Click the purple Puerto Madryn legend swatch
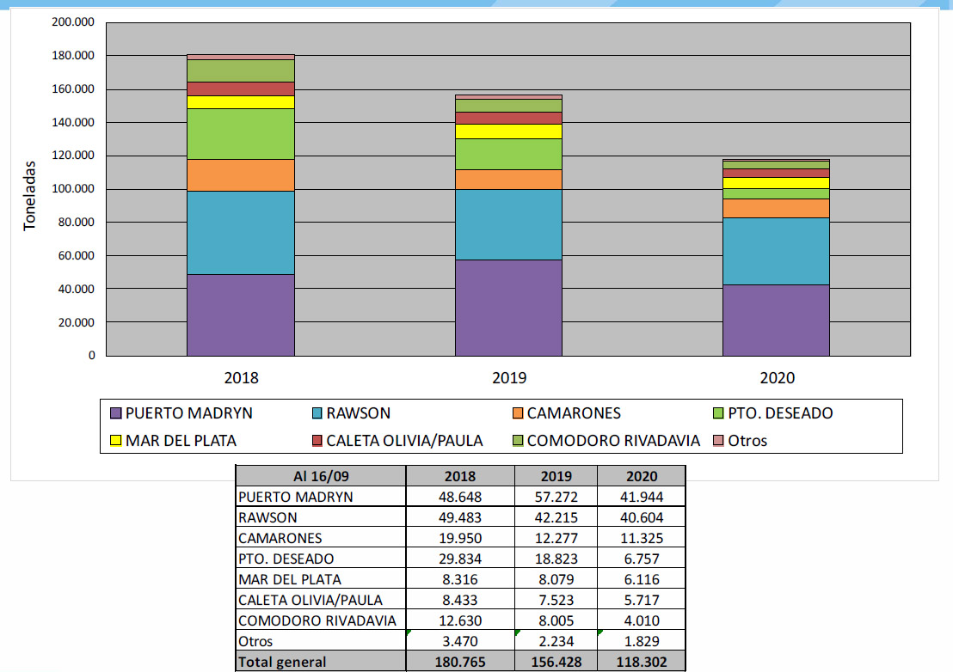Image resolution: width=953 pixels, height=672 pixels. coord(116,413)
